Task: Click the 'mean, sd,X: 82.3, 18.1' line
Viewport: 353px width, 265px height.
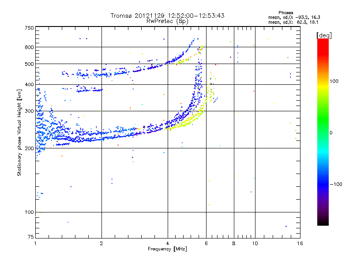Action: pos(293,22)
